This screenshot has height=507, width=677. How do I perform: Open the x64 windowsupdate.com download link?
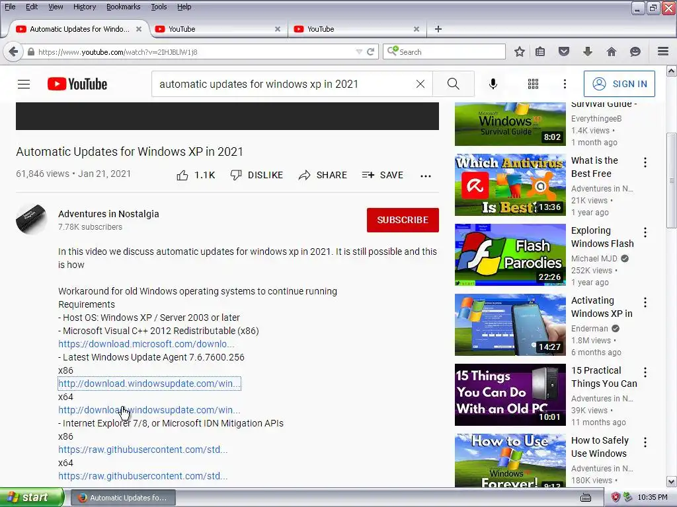tap(149, 410)
